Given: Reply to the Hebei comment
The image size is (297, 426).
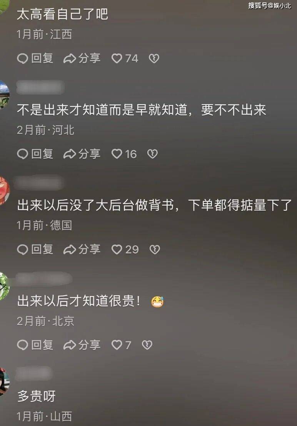Looking at the screenshot, I should pyautogui.click(x=35, y=154).
